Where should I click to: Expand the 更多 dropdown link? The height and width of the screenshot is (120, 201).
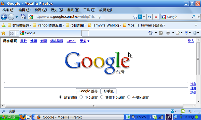coord(85,41)
